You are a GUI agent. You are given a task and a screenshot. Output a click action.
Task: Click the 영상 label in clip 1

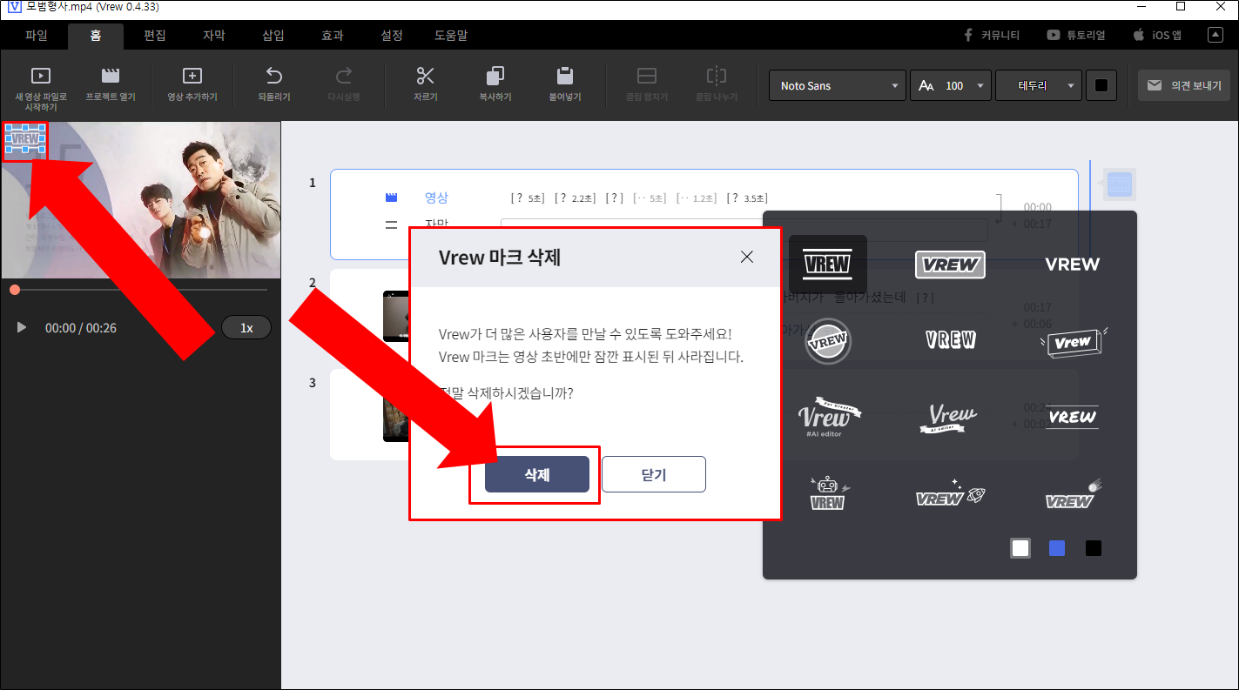pos(436,198)
